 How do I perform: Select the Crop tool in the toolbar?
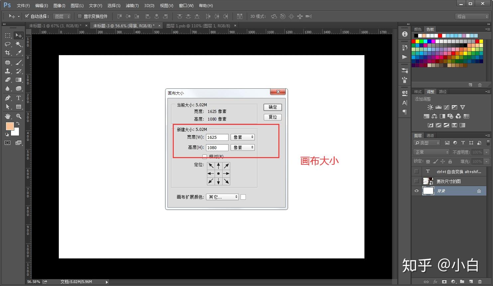pyautogui.click(x=8, y=53)
